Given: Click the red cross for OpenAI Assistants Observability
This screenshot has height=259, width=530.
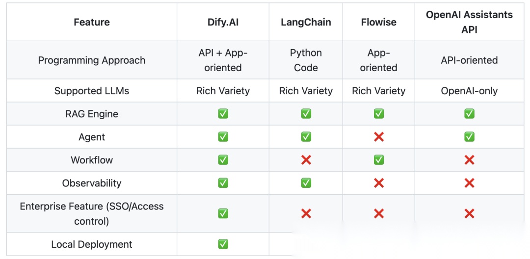Looking at the screenshot, I should tap(469, 183).
